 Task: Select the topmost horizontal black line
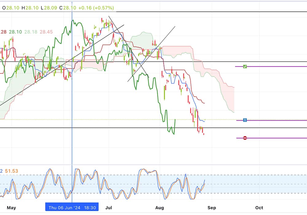pos(184,12)
